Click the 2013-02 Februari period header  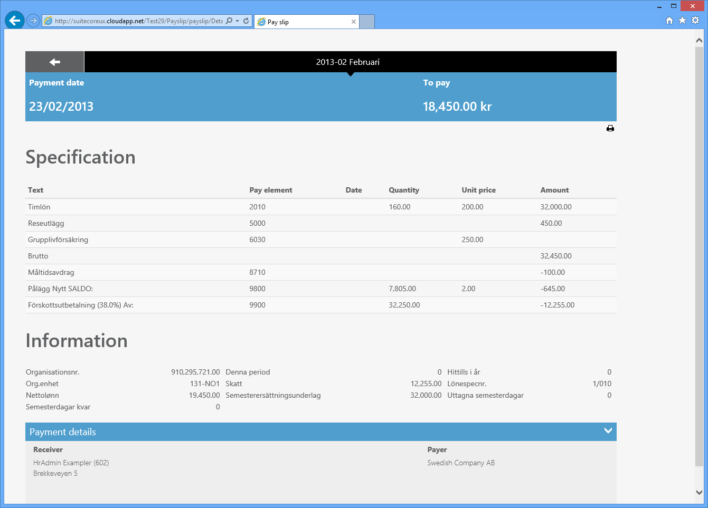pos(348,62)
